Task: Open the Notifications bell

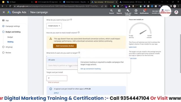Action: pyautogui.click(x=144, y=12)
